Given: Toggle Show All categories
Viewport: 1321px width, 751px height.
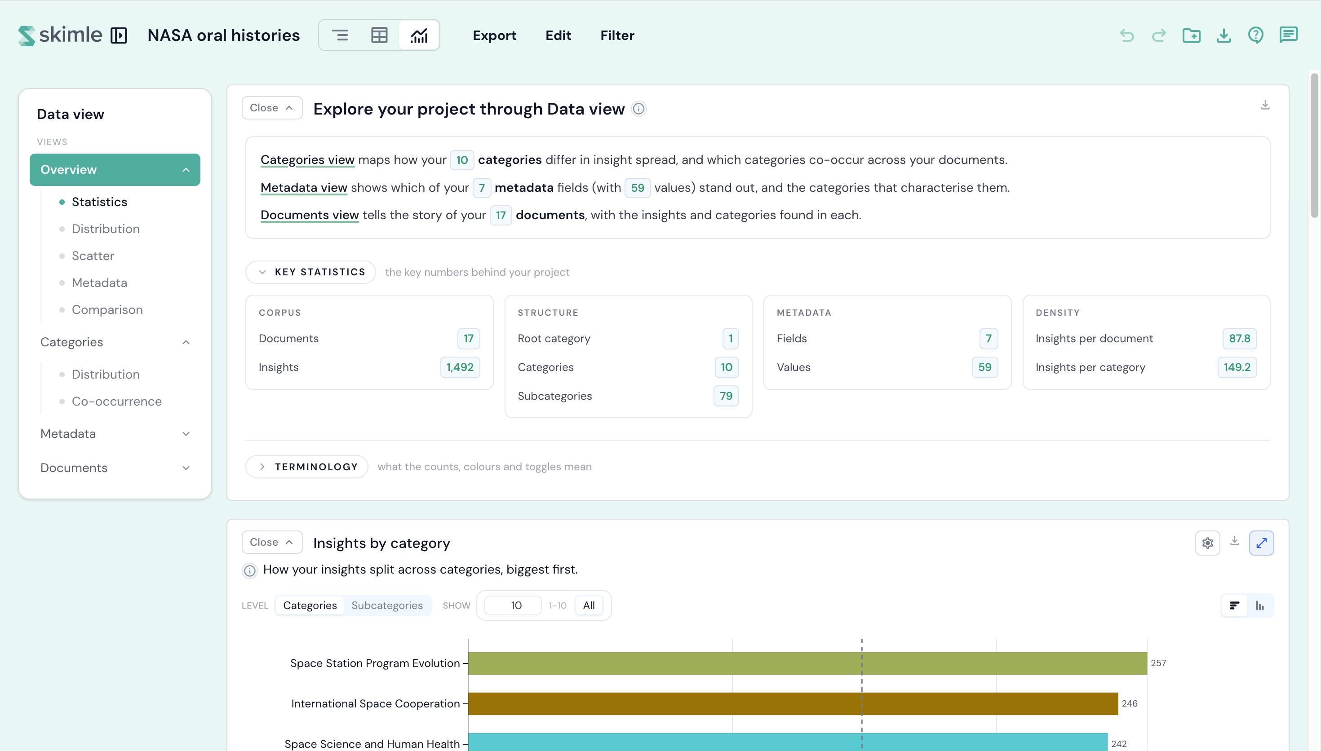Looking at the screenshot, I should point(589,605).
